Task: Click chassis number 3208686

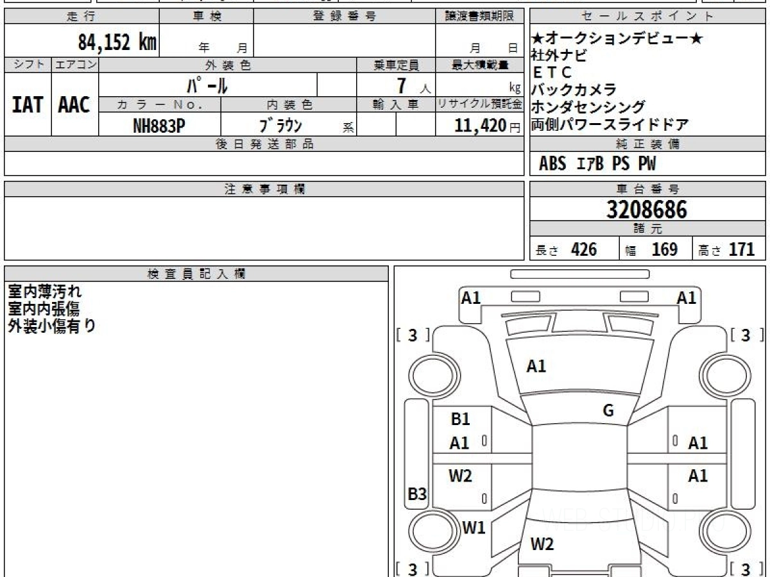Action: (647, 210)
